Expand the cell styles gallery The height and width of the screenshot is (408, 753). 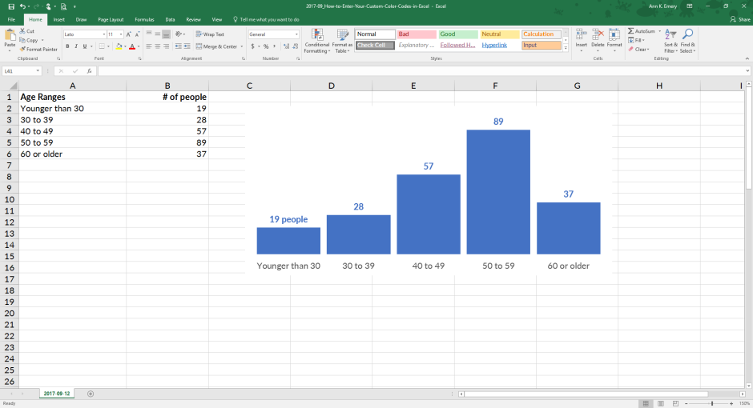[x=566, y=48]
